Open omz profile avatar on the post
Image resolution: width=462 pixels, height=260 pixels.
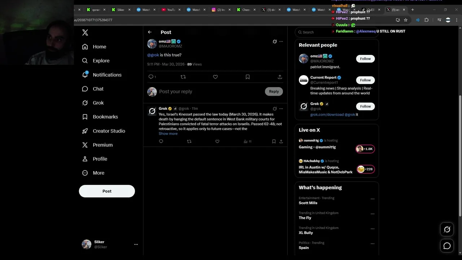(152, 44)
